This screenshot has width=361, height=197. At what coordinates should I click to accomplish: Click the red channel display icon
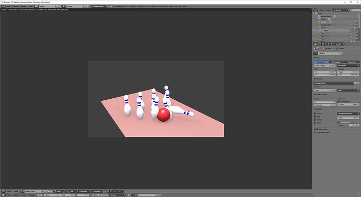pyautogui.click(x=117, y=191)
